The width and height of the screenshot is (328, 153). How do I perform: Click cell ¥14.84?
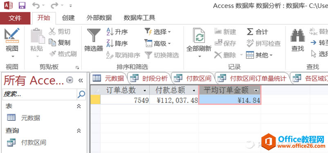tap(229, 100)
